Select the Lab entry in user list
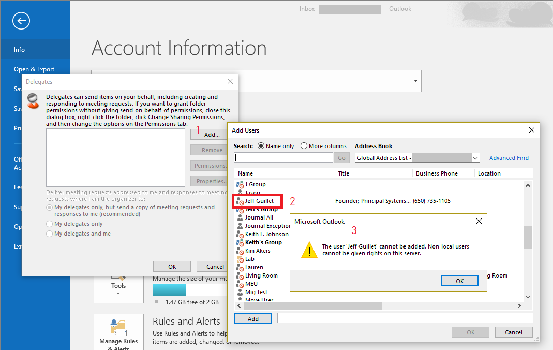Image resolution: width=553 pixels, height=350 pixels. coord(250,259)
